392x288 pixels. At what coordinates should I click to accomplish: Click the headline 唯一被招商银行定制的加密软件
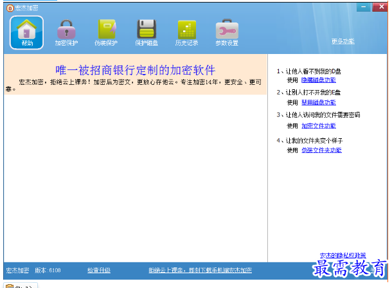[x=135, y=70]
